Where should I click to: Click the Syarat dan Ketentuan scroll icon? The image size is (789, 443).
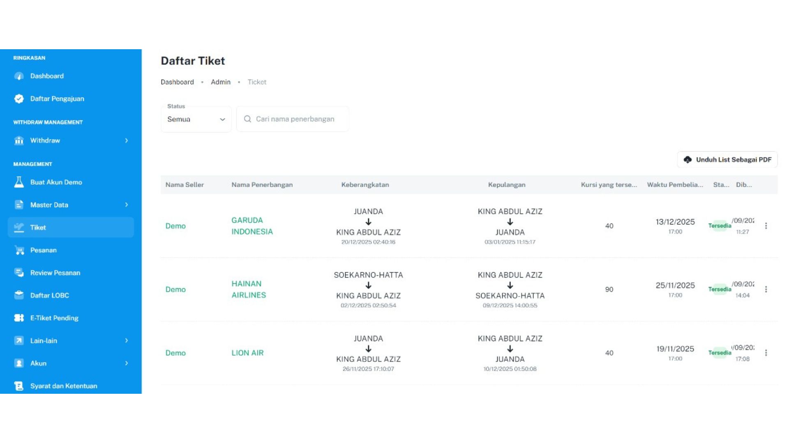[19, 386]
